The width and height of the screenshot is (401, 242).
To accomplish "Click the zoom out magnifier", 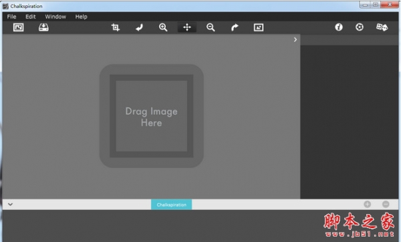I will pyautogui.click(x=211, y=27).
